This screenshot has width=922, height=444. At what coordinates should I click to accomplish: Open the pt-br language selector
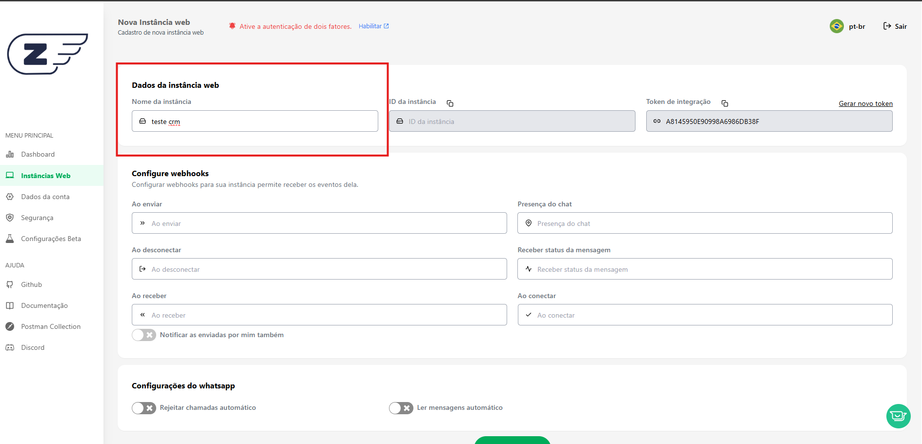click(x=848, y=26)
